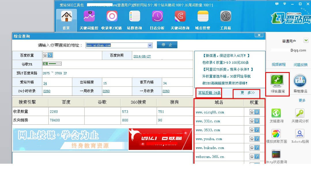The height and width of the screenshot is (170, 311).
Task: Open ad link 做SEO高端链接效果依然很棒
Action: coord(225,83)
